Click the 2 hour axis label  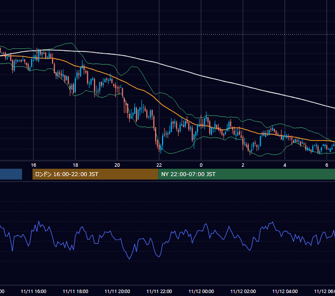pyautogui.click(x=243, y=165)
